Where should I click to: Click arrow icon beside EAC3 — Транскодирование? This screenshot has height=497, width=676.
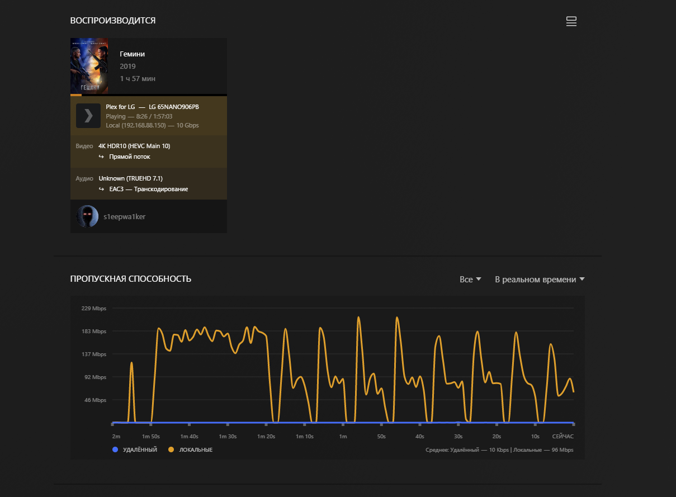[101, 190]
